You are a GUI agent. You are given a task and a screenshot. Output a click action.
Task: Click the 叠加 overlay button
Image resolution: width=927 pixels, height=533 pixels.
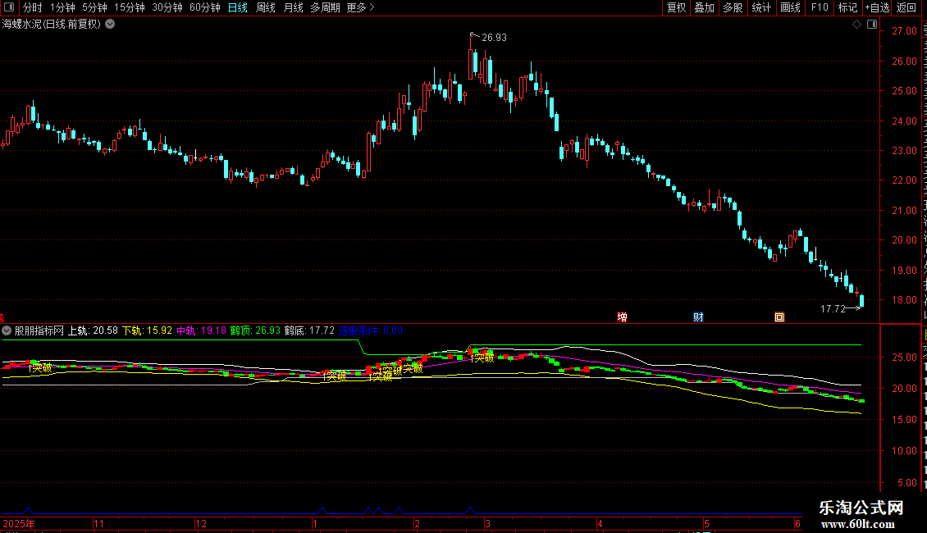(x=704, y=7)
